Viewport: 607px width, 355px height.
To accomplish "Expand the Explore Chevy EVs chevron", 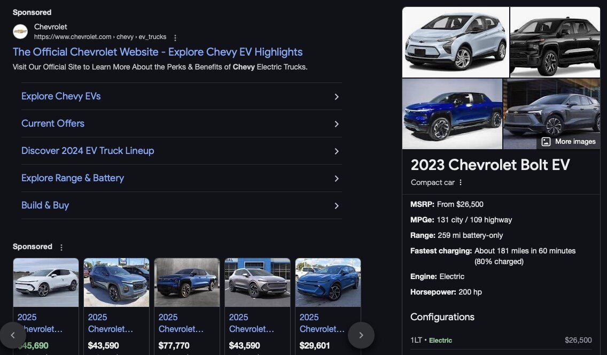I will pyautogui.click(x=337, y=97).
